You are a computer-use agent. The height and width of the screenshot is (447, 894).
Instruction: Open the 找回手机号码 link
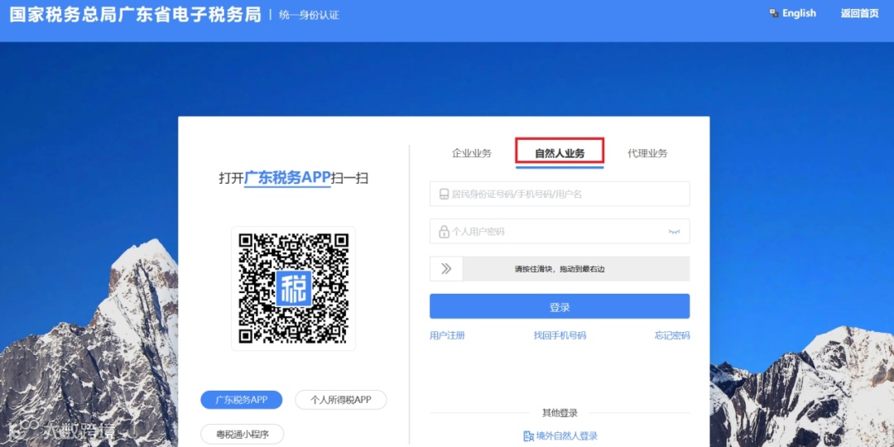(560, 335)
